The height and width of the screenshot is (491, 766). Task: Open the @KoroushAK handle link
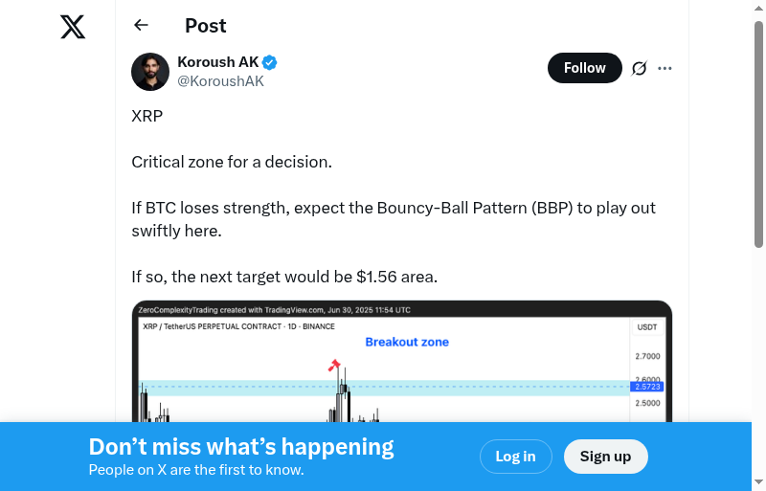point(220,81)
